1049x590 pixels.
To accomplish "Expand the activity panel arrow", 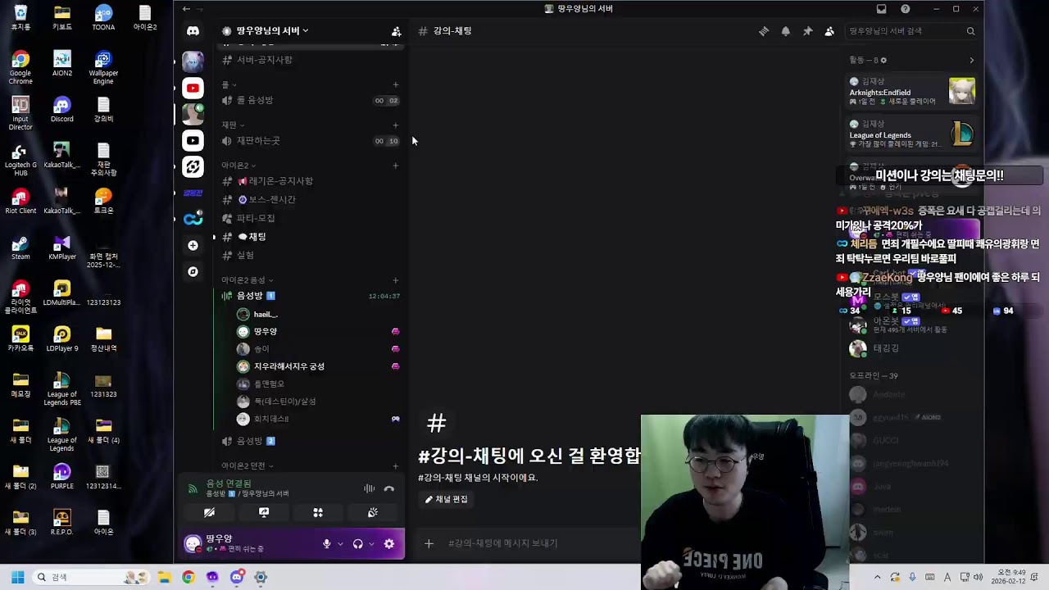I will (972, 60).
